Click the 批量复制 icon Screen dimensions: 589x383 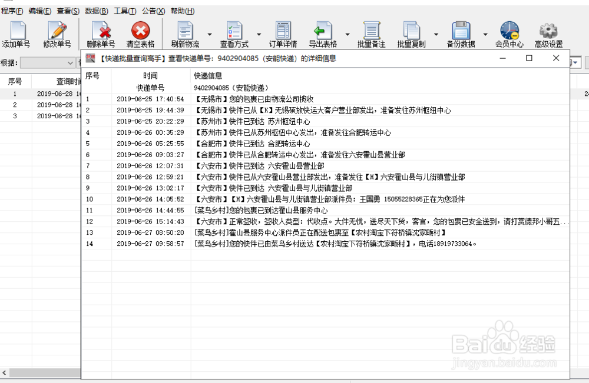(x=412, y=31)
